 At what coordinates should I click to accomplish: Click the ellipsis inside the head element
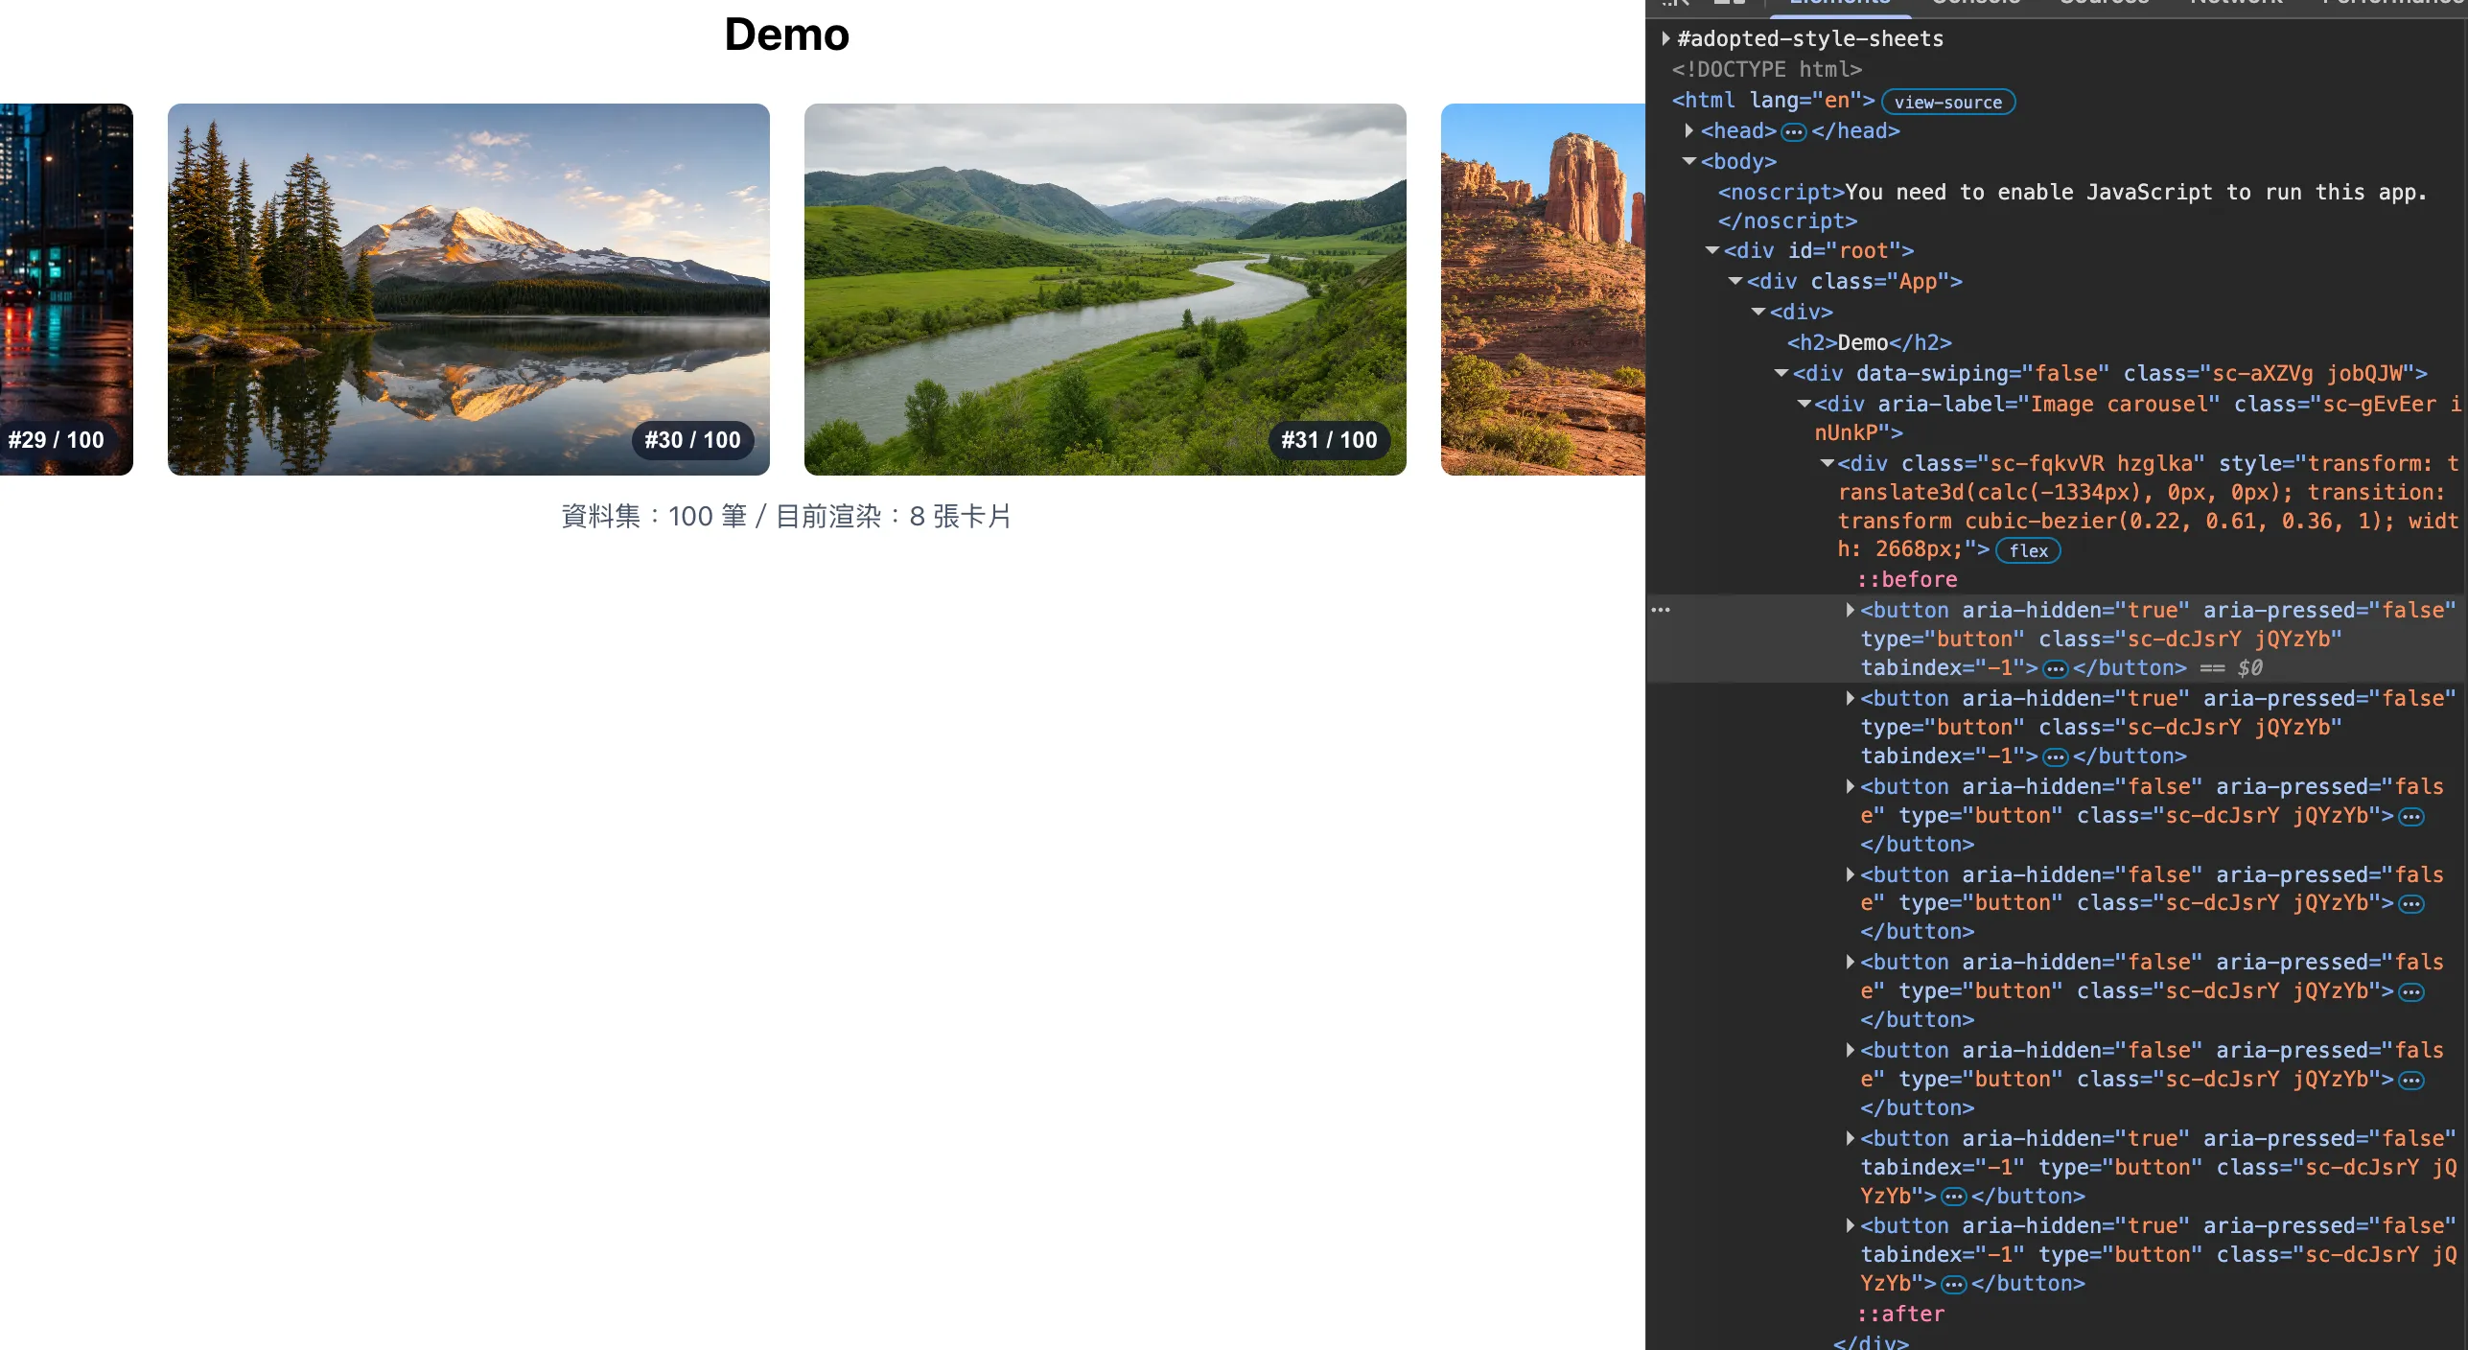(x=1793, y=131)
